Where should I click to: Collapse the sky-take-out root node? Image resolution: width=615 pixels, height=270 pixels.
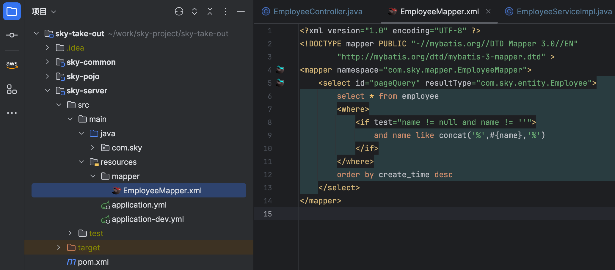36,33
